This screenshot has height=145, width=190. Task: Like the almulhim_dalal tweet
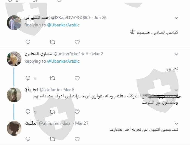tap(77, 139)
